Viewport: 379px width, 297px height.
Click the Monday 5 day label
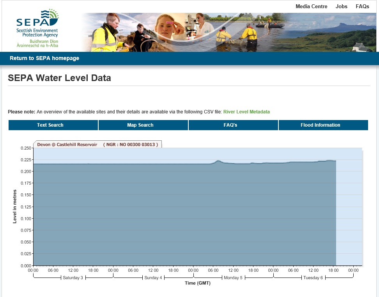(x=233, y=278)
